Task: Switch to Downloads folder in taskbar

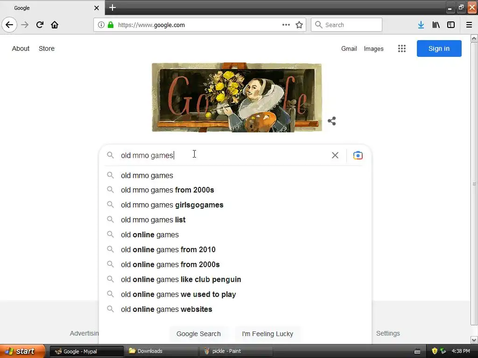Action: coord(162,351)
